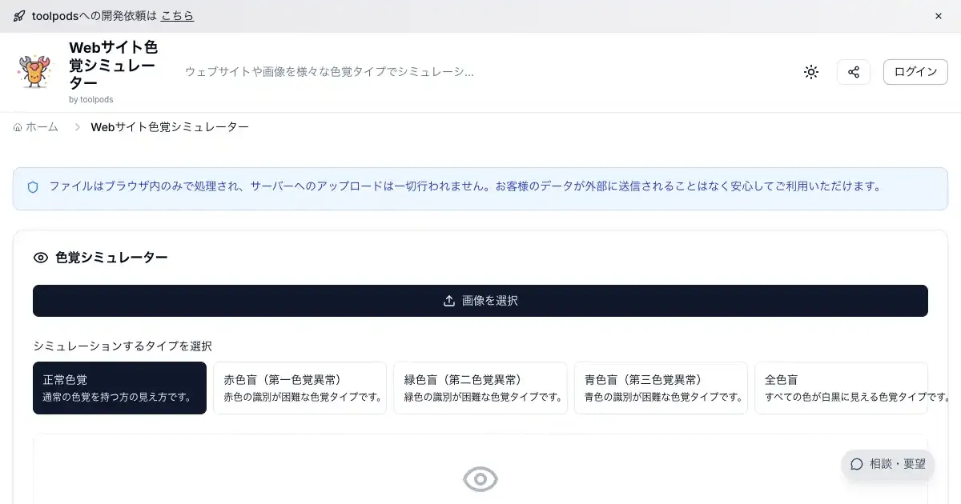Open the 相談・要望 chat button
Viewport: 961px width, 504px height.
[x=887, y=464]
